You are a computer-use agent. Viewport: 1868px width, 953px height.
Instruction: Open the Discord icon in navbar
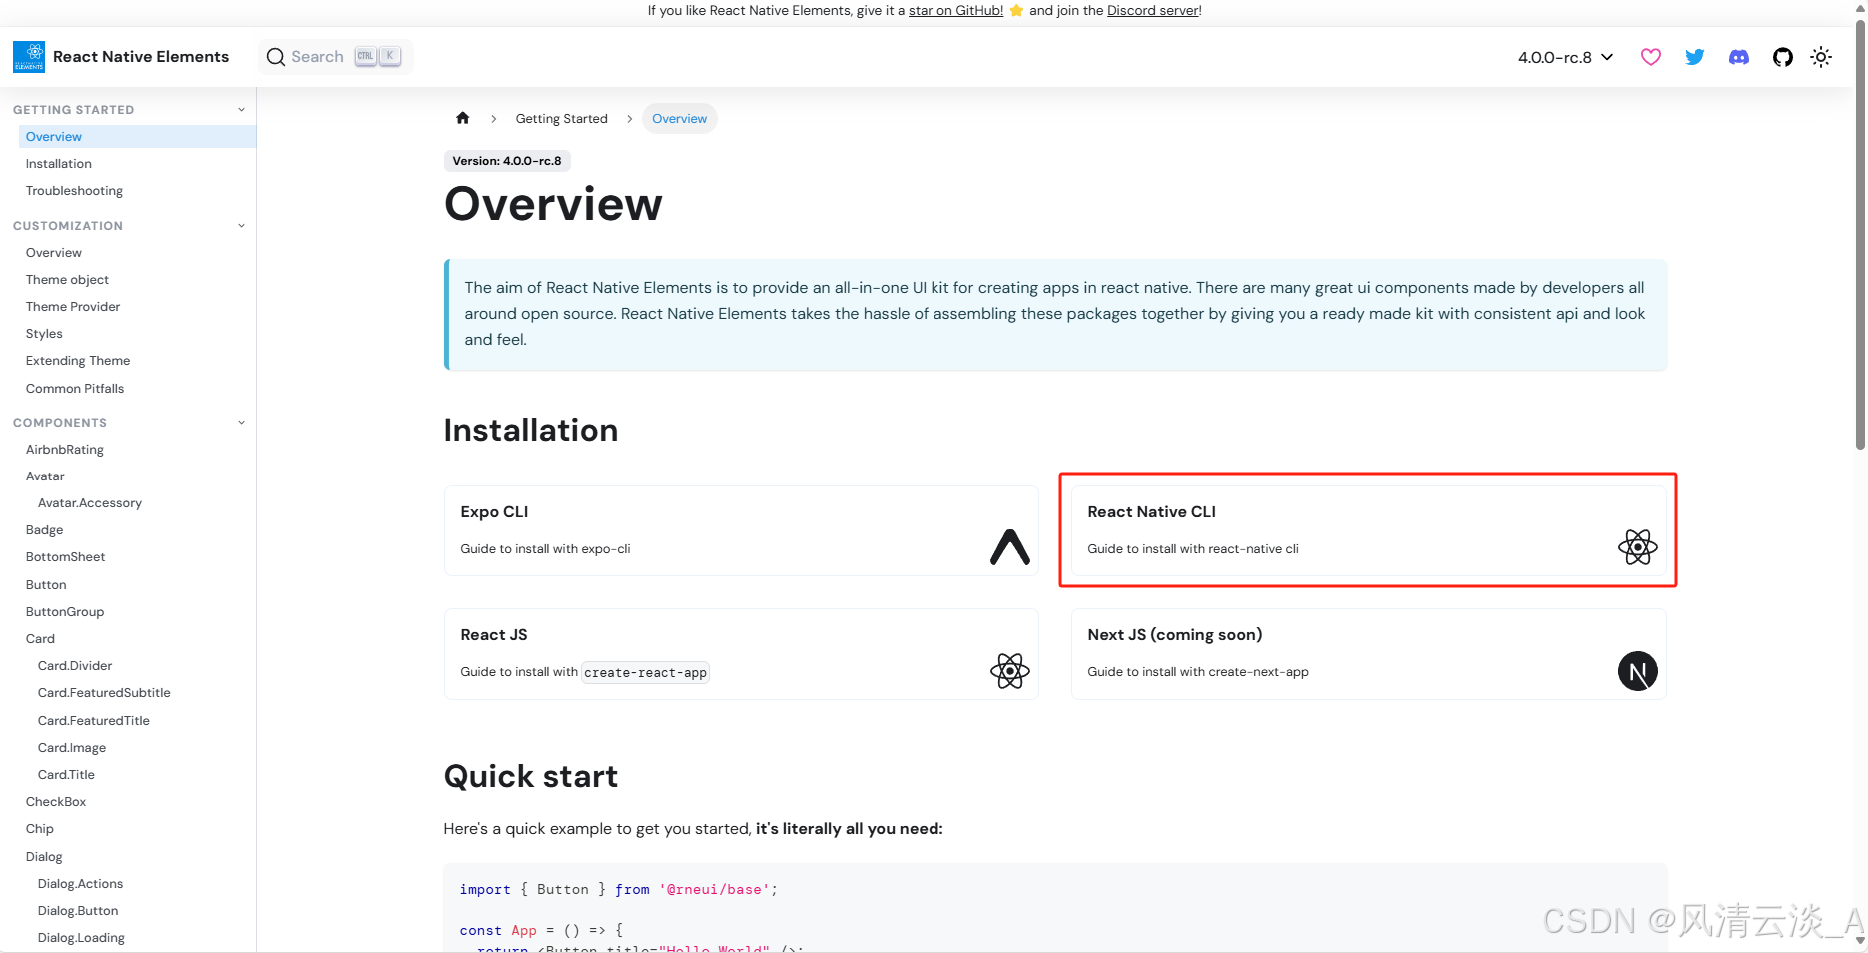(x=1739, y=57)
